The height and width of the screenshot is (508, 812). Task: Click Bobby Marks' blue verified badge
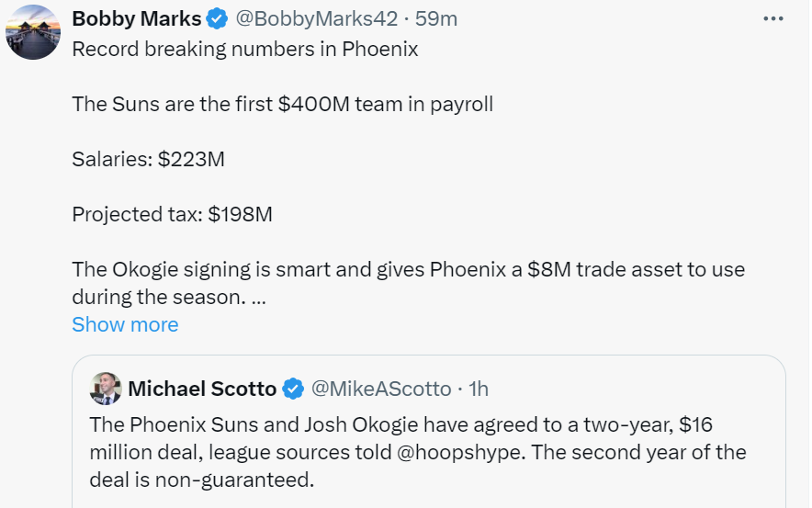point(217,18)
